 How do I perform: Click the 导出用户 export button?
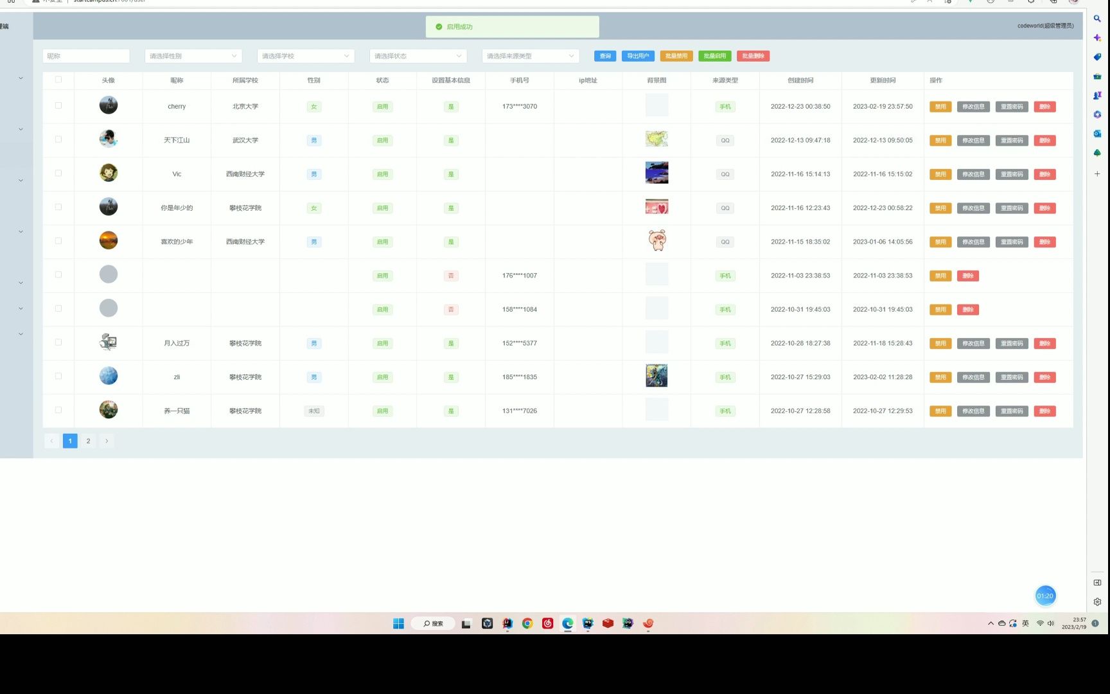pos(638,56)
